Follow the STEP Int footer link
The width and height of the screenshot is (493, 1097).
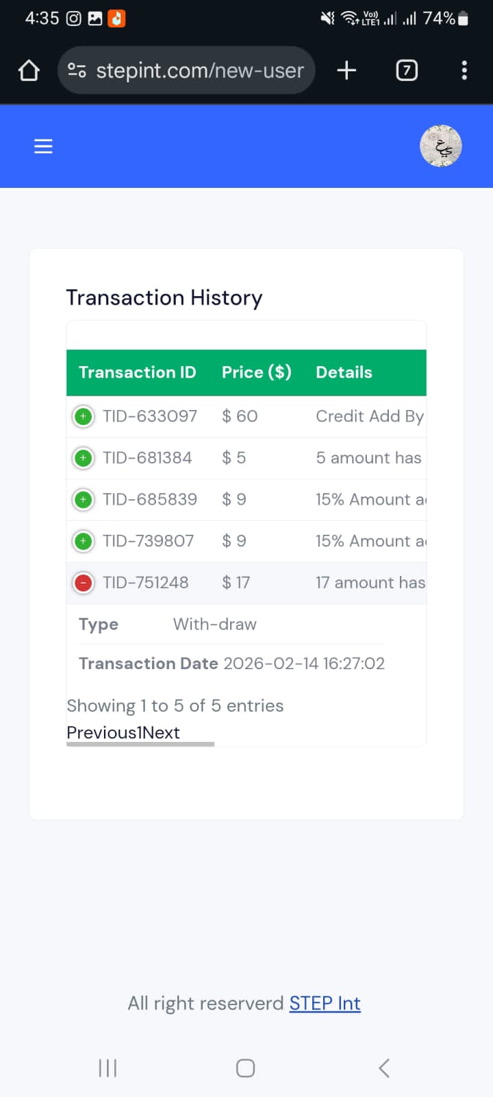tap(325, 1003)
